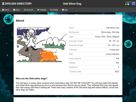Click the 'Fauna, Alien, Slime, Magical' type value
This screenshot has height=102, width=136.
[107, 37]
